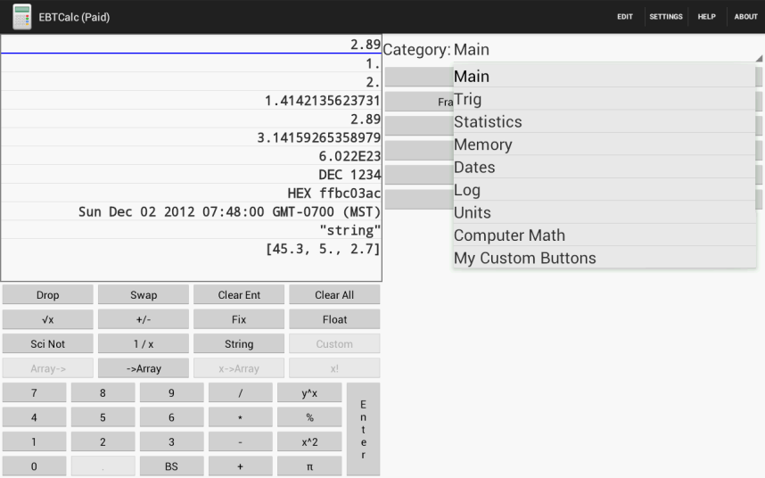Select Trig from the category list

605,99
